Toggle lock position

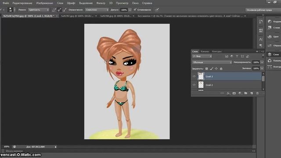[x=216, y=68]
